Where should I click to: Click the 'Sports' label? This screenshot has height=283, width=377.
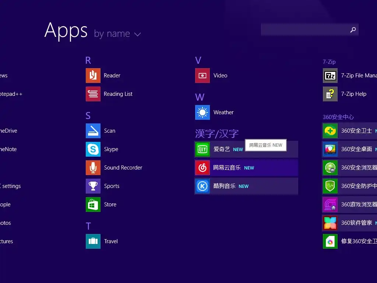112,186
